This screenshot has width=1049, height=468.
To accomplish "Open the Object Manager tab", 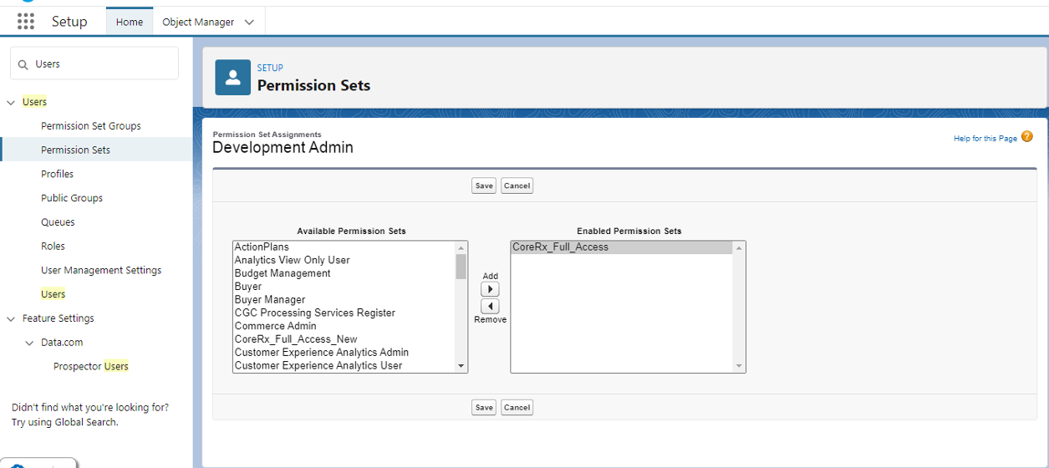I will pyautogui.click(x=198, y=23).
